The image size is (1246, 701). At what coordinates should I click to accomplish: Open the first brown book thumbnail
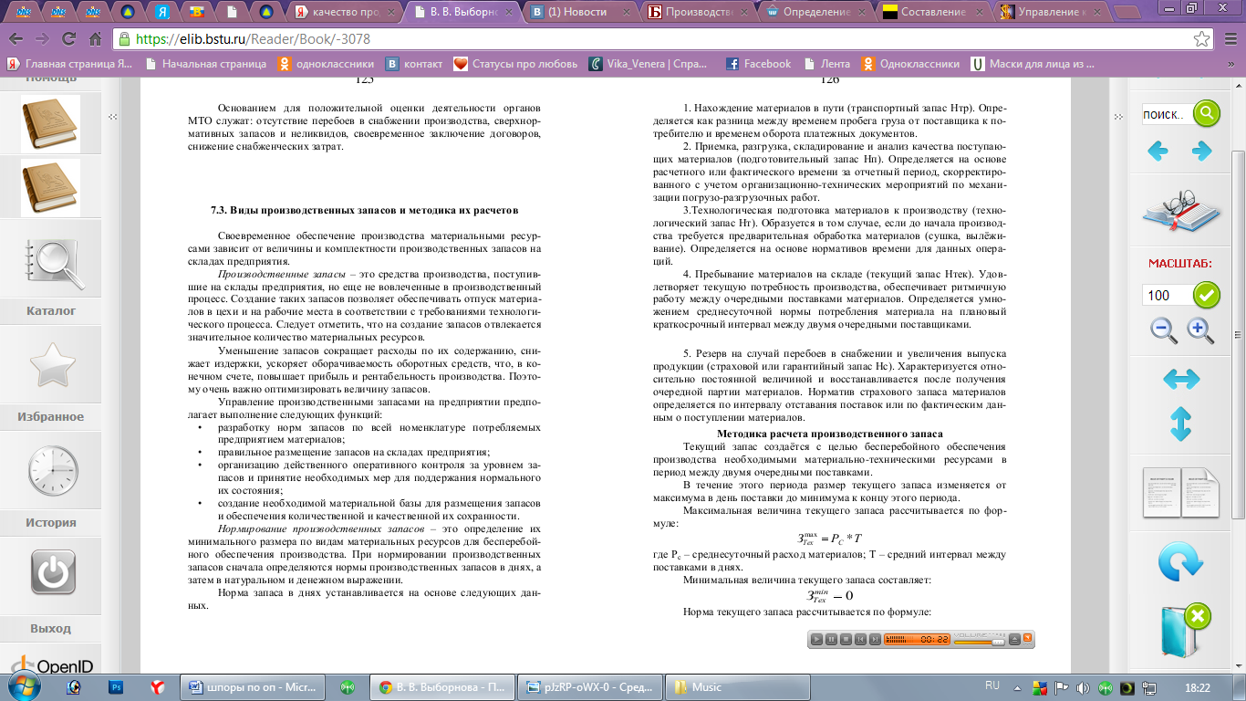[x=51, y=123]
